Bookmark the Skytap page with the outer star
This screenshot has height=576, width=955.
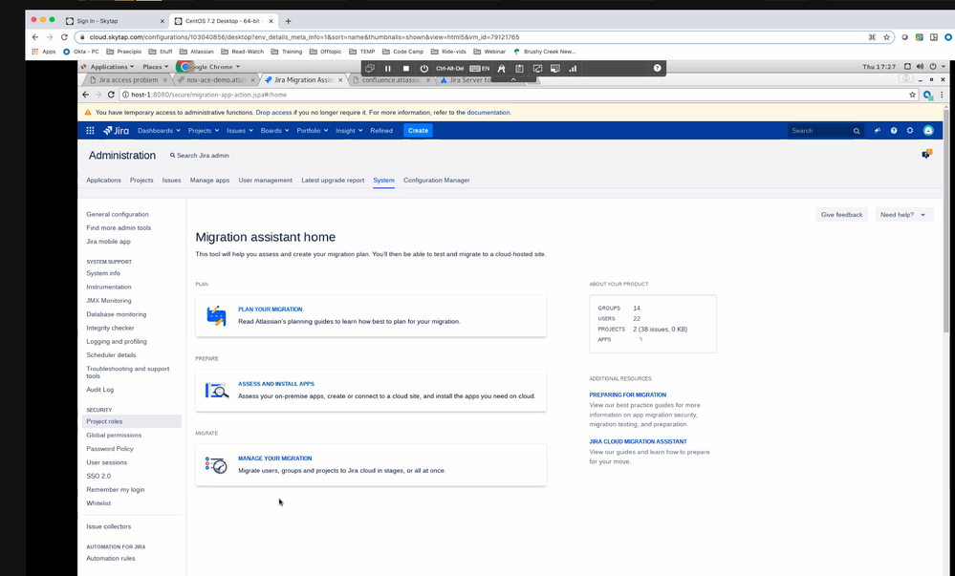[x=887, y=37]
